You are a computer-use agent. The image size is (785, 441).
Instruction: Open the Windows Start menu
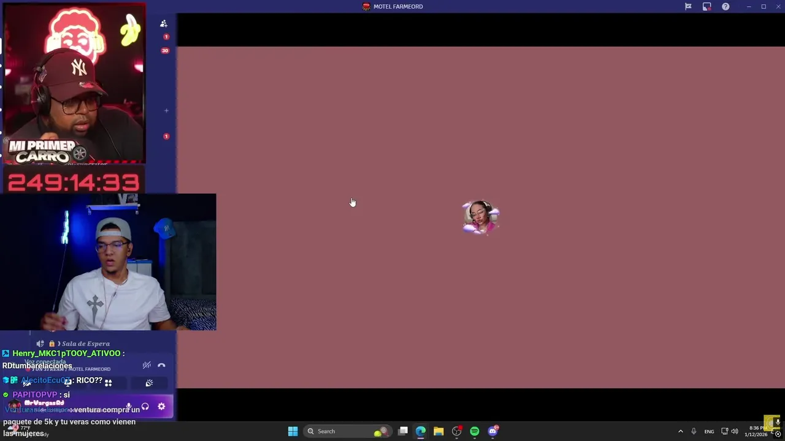coord(293,431)
